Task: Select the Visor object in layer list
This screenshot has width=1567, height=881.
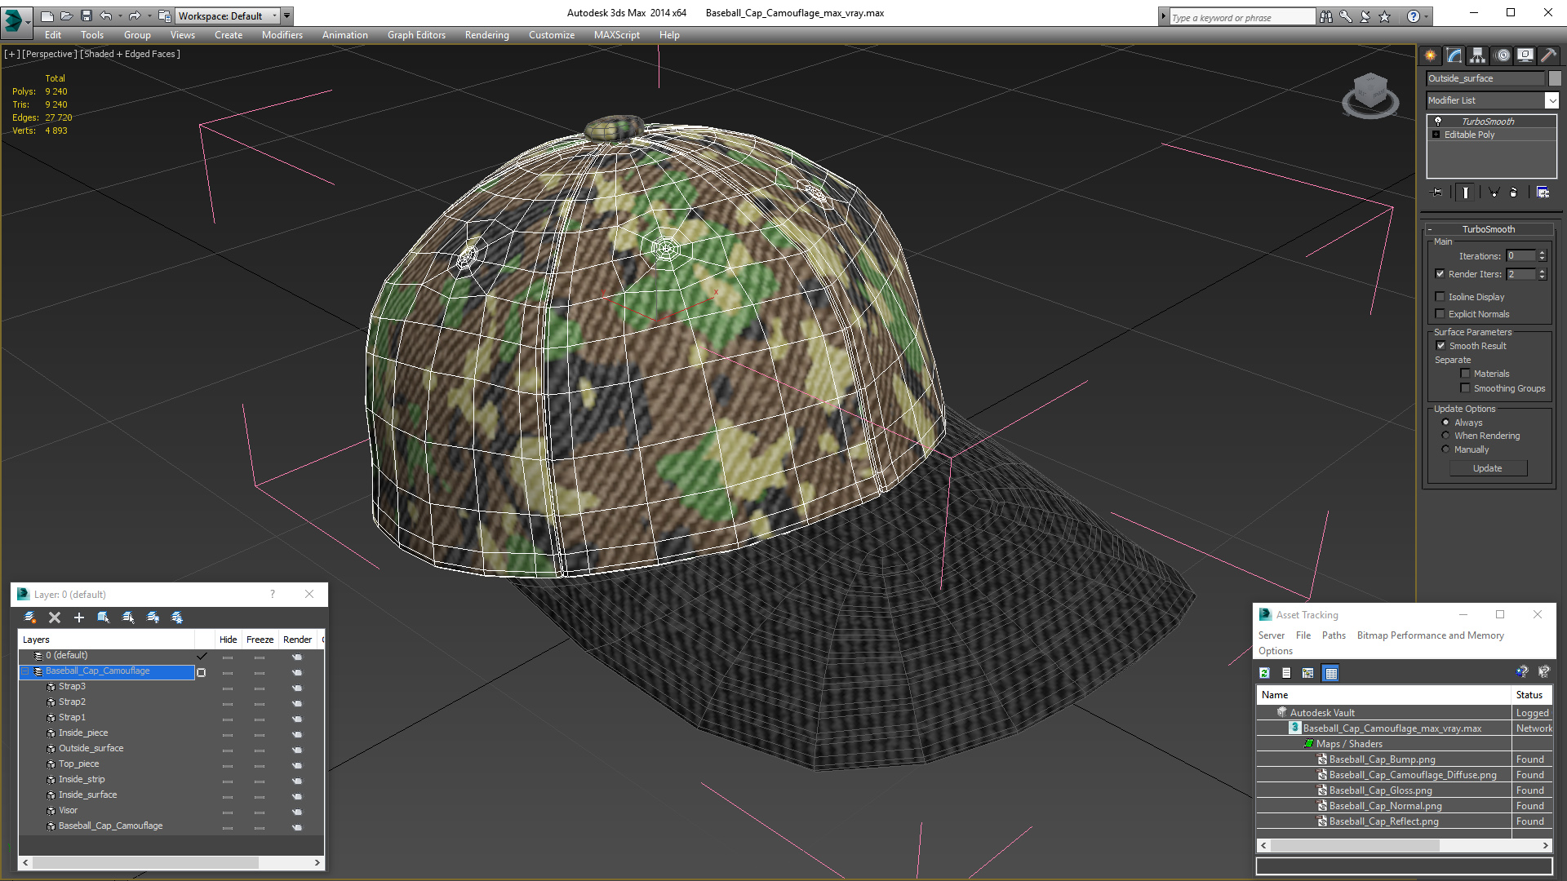Action: click(68, 810)
